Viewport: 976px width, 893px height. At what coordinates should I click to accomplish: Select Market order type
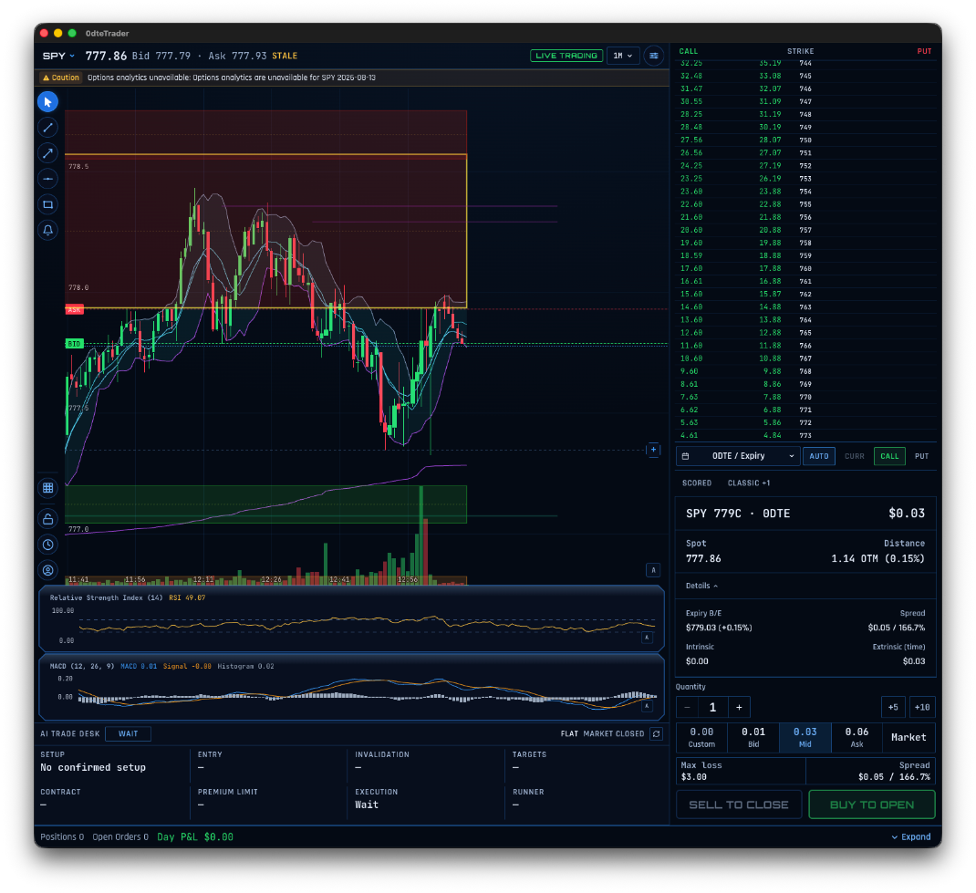[x=909, y=737]
